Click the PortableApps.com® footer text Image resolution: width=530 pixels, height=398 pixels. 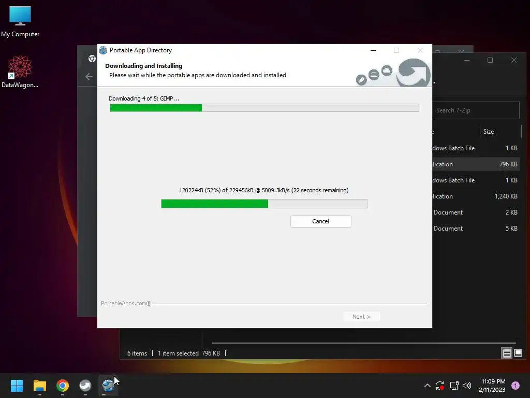pyautogui.click(x=126, y=303)
